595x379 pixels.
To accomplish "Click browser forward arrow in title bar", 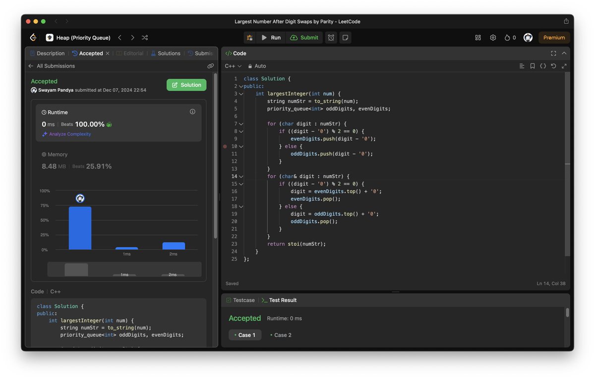I will (x=67, y=21).
